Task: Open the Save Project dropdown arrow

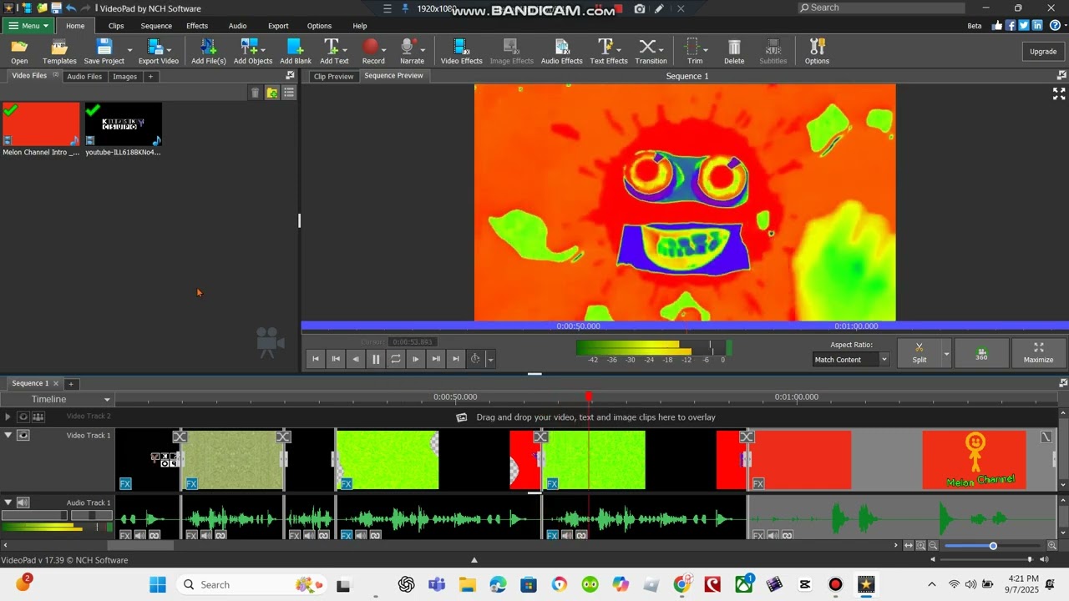Action: (129, 51)
